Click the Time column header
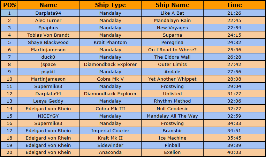Image resolution: width=266 pixels, height=157 pixels. coord(234,5)
